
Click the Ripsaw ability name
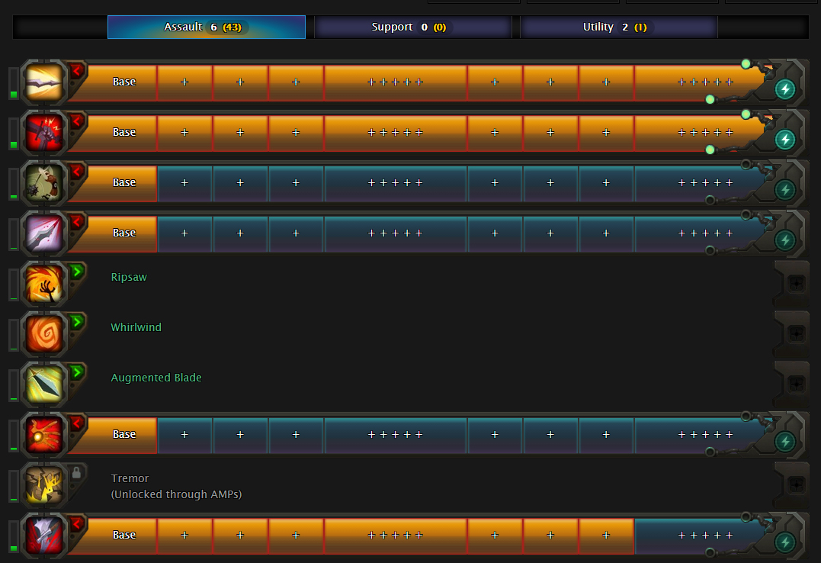click(129, 277)
